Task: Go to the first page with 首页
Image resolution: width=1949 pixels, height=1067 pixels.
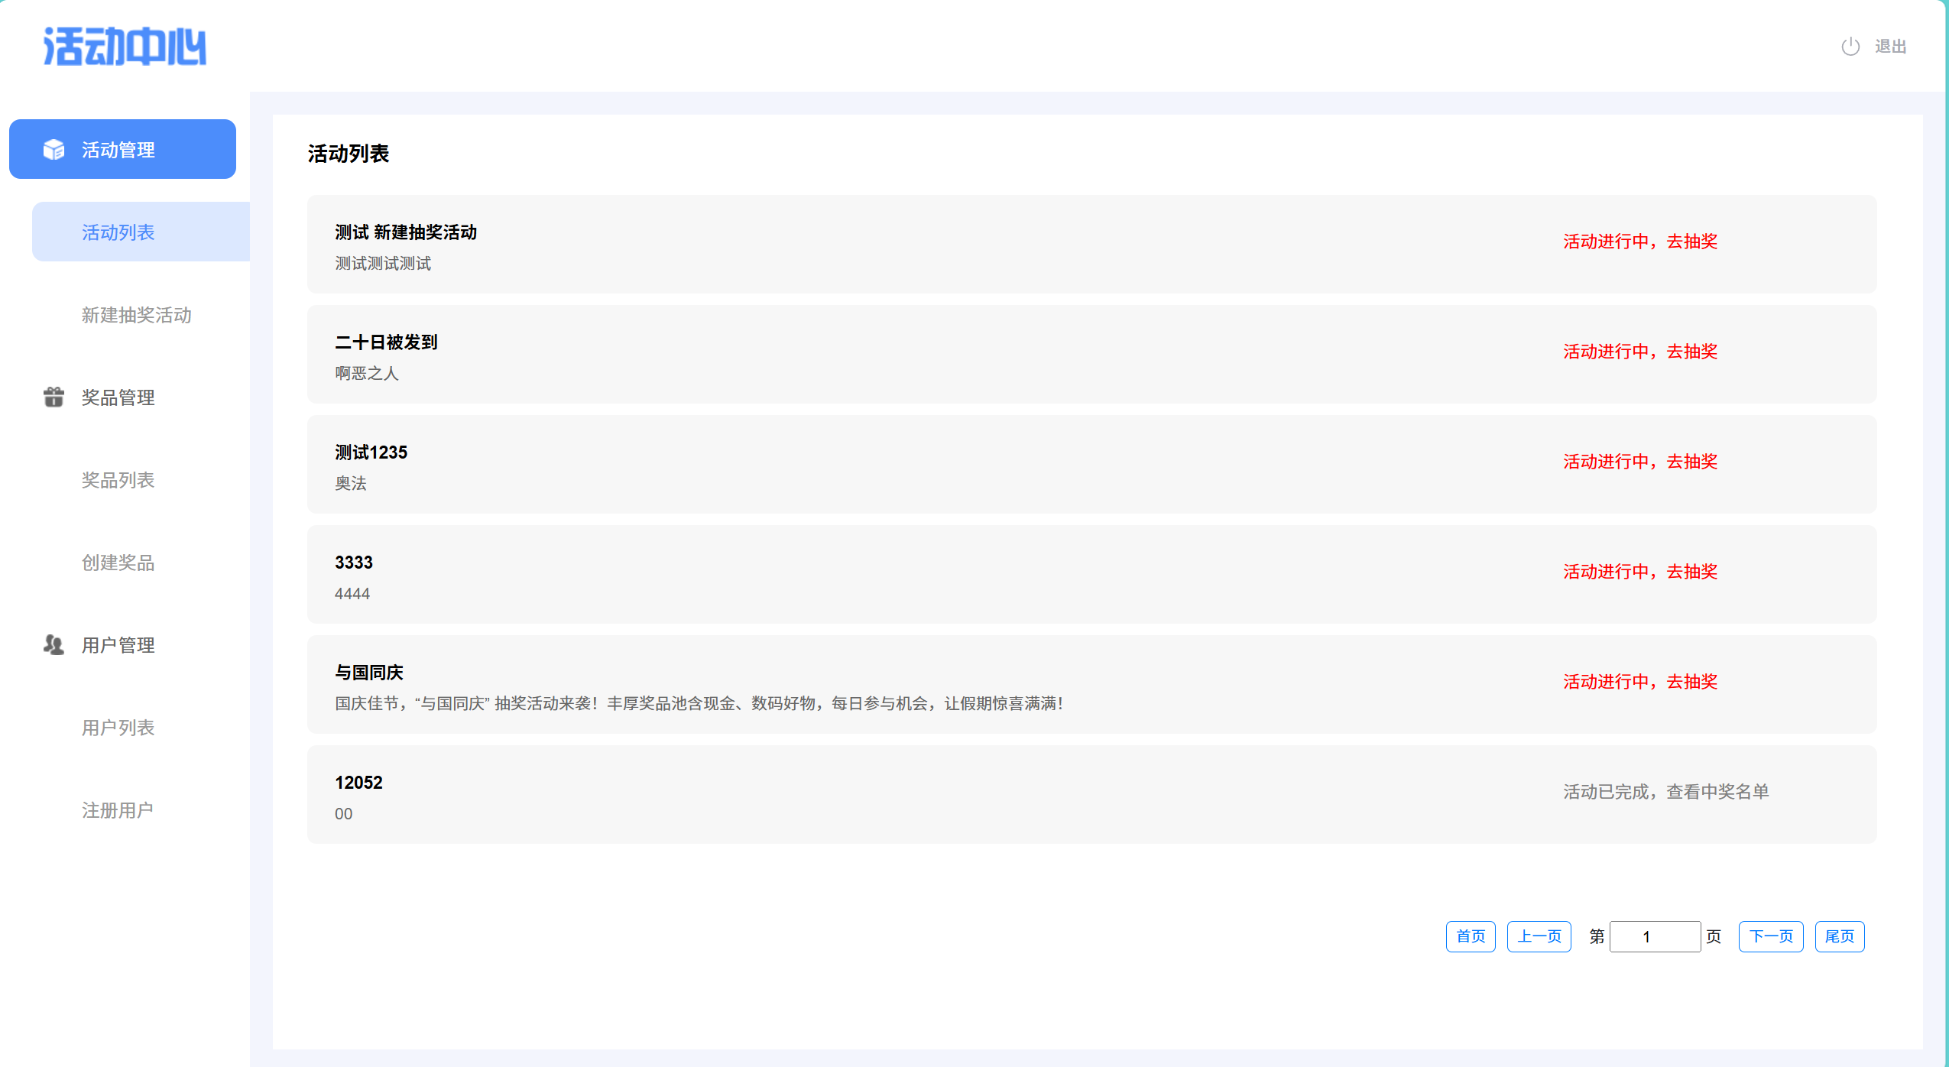Action: 1470,936
